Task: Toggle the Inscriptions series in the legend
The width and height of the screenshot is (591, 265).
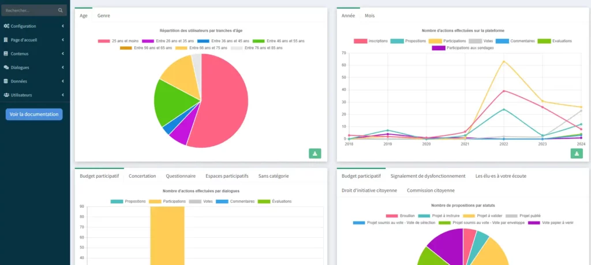Action: [x=371, y=41]
